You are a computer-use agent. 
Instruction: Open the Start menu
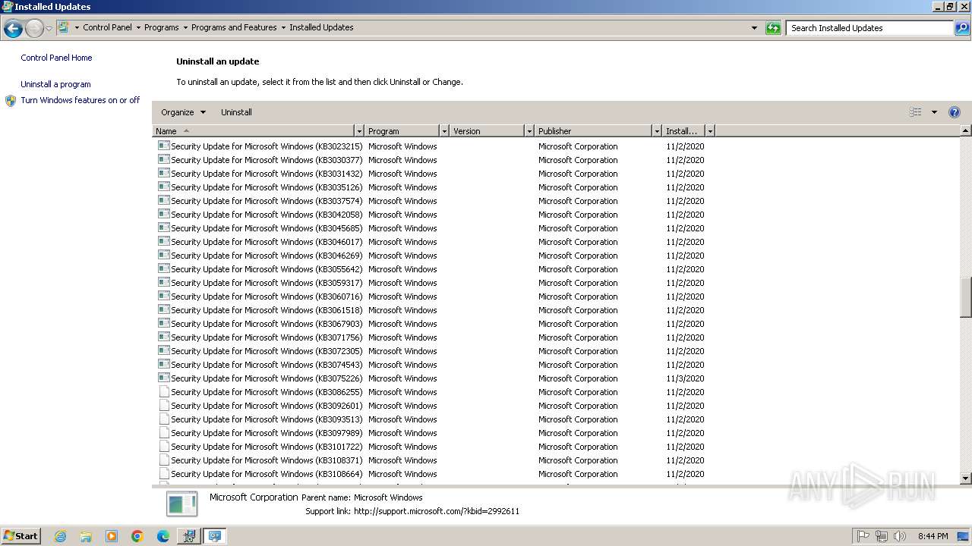click(x=21, y=536)
